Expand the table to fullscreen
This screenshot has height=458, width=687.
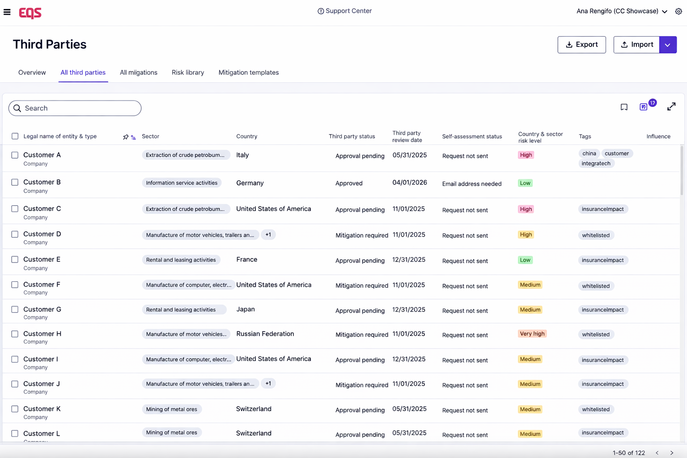671,107
